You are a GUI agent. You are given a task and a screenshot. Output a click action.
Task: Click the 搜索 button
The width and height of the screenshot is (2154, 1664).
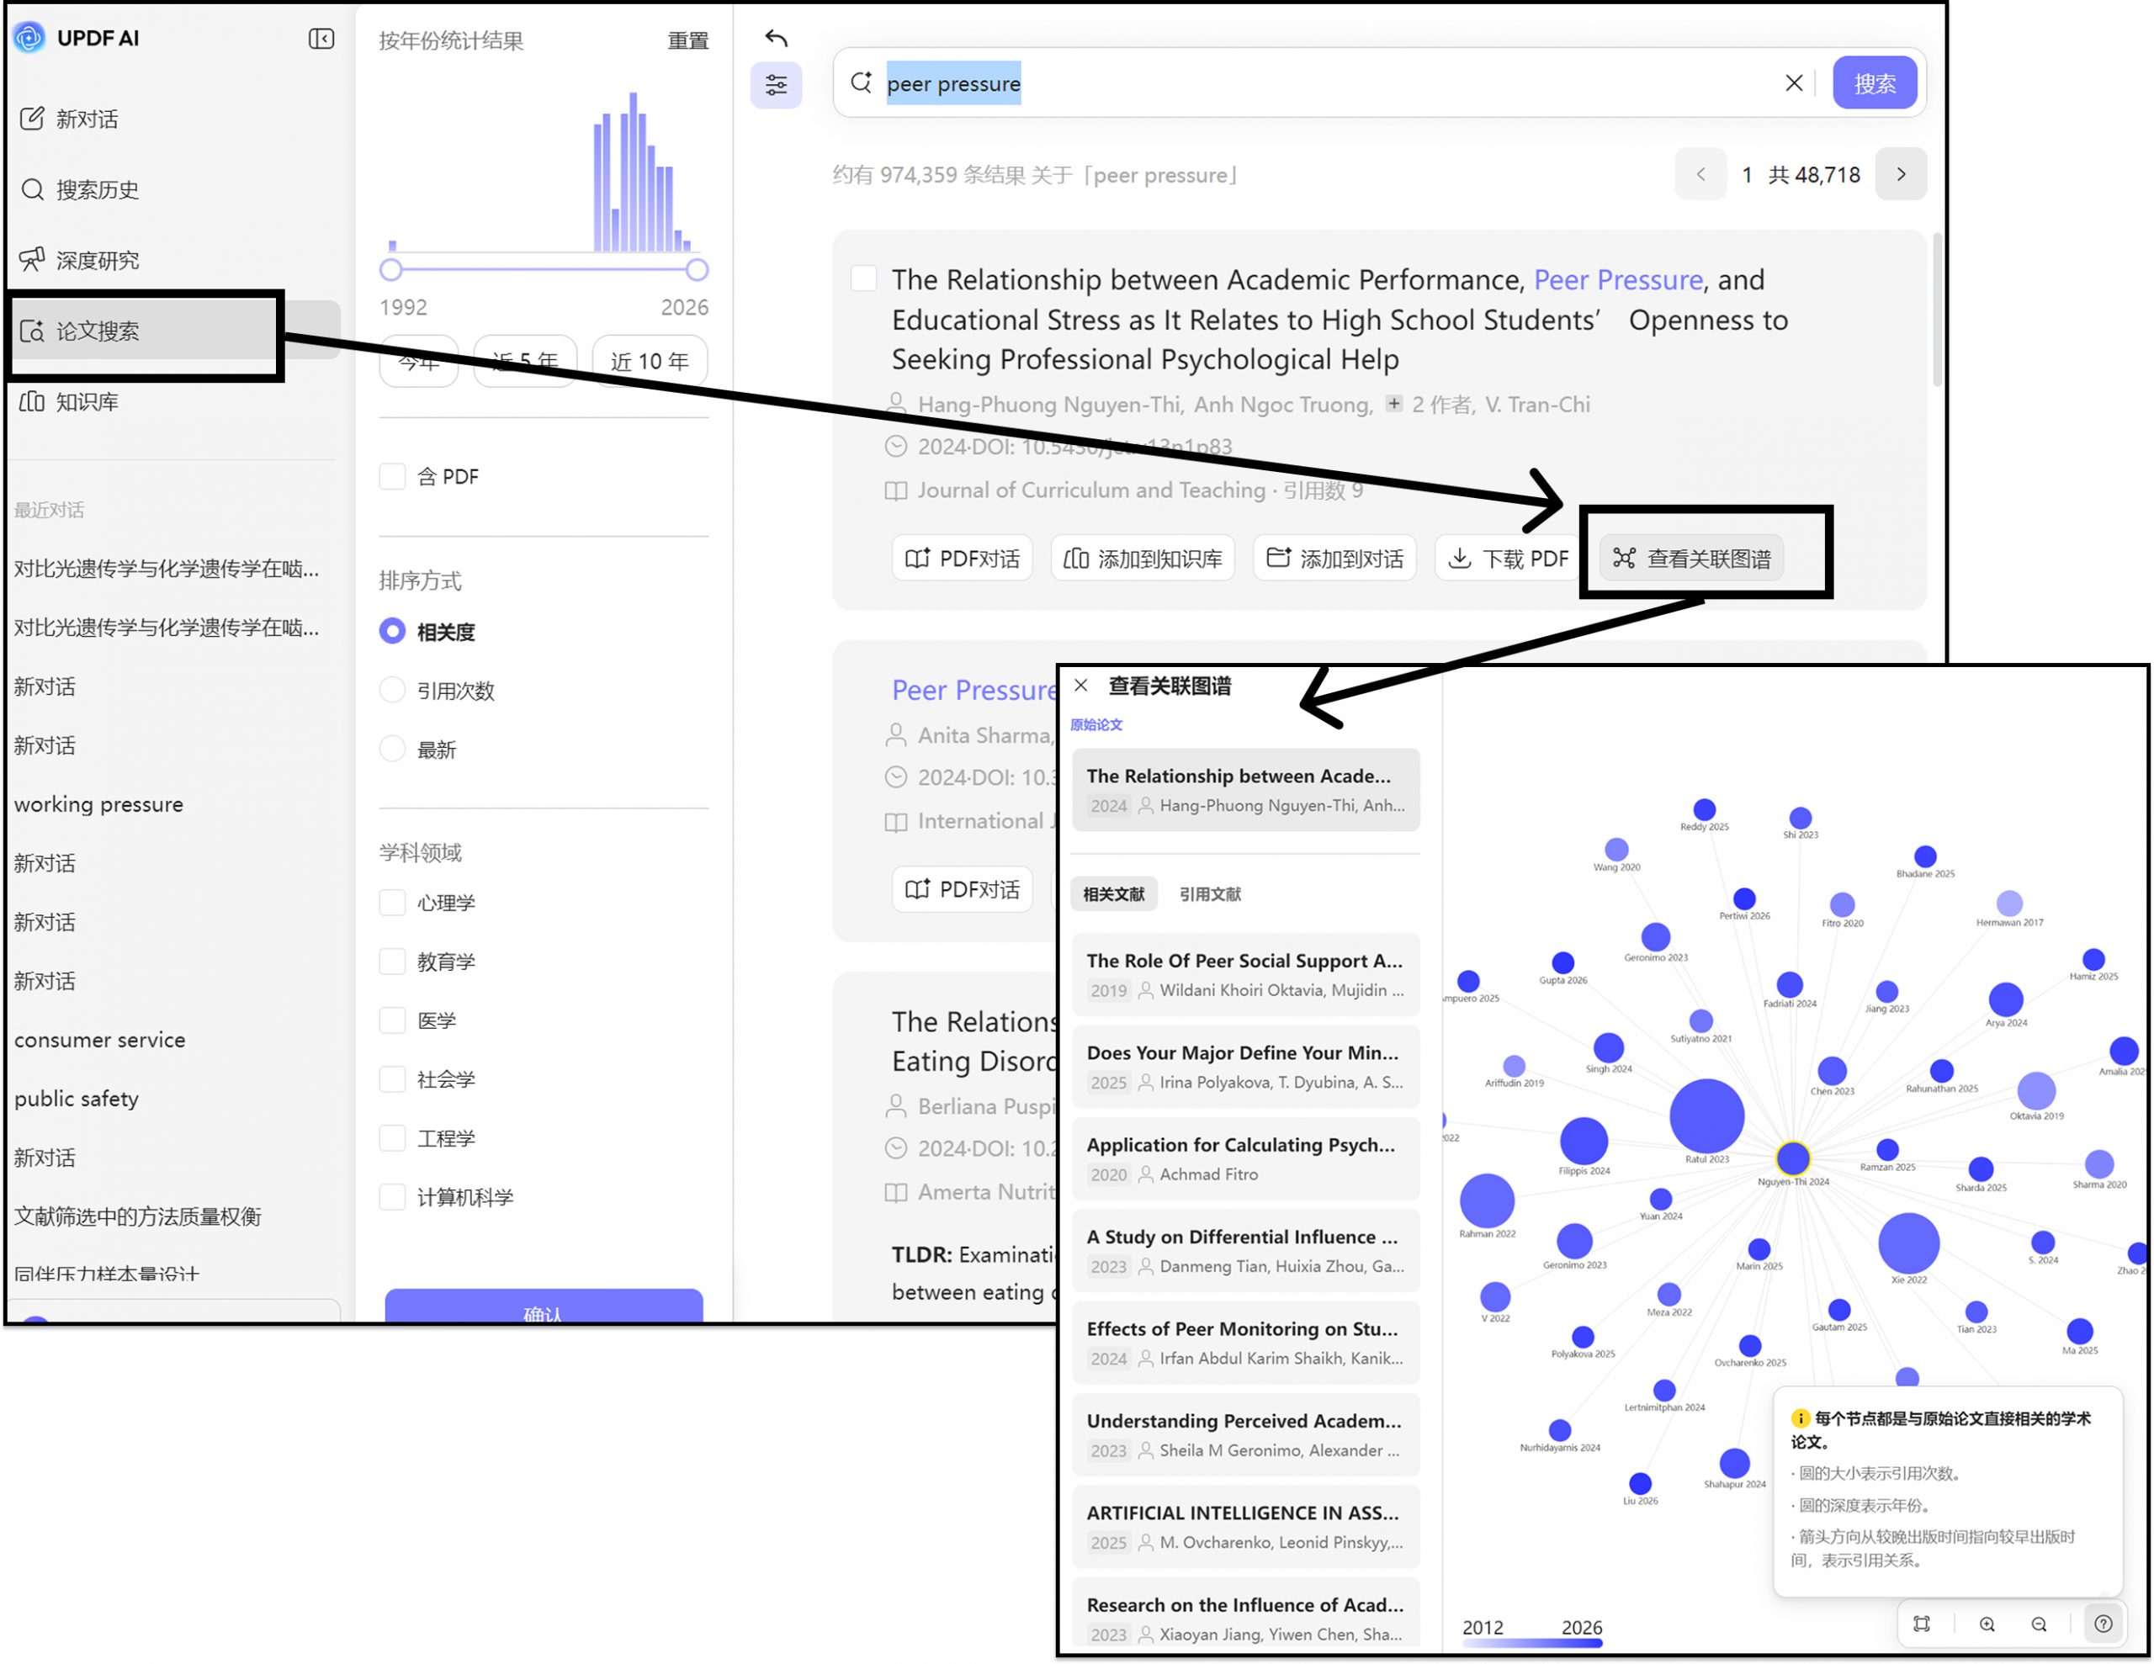pos(1874,82)
